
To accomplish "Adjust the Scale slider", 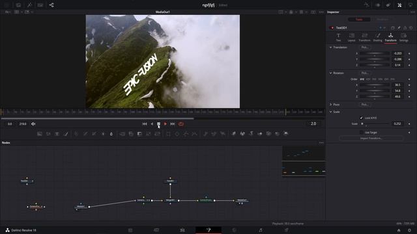I will point(375,124).
